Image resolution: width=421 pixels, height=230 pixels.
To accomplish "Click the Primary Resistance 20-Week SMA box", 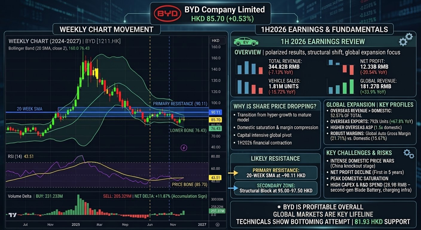I will pyautogui.click(x=276, y=173).
